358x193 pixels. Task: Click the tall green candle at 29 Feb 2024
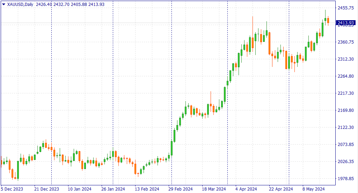coord(171,148)
